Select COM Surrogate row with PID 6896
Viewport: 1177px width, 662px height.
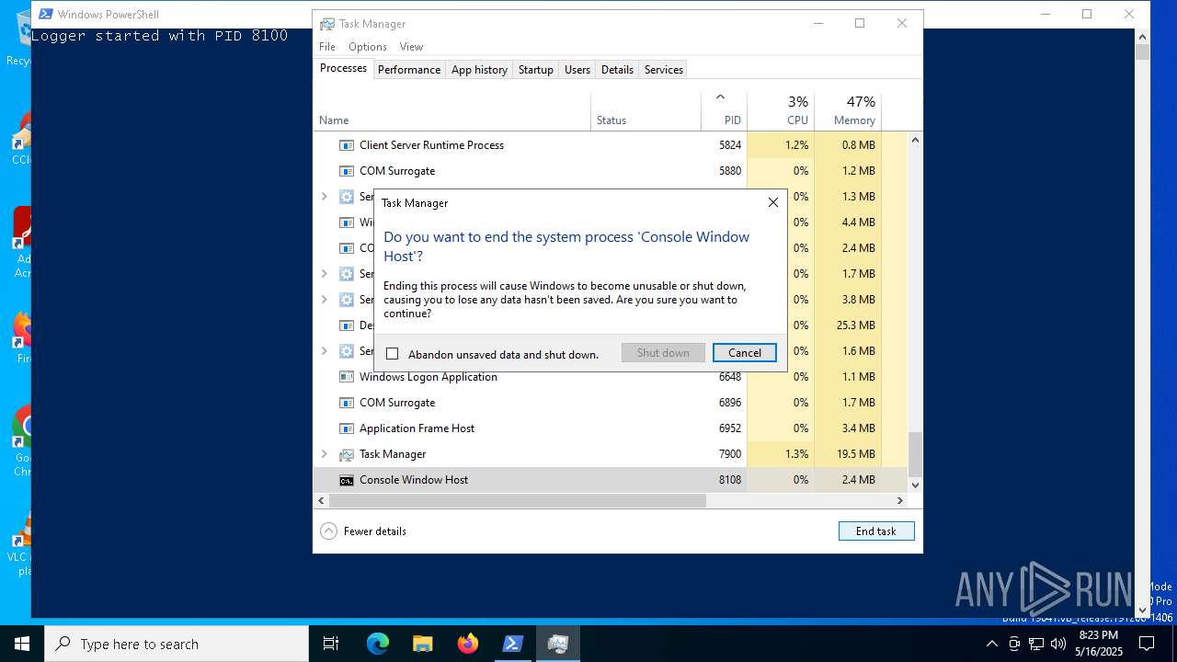click(611, 403)
